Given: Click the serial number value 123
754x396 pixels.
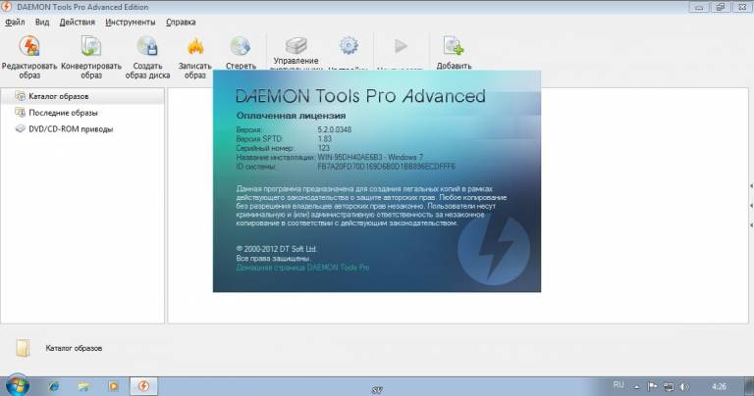Looking at the screenshot, I should pos(324,148).
